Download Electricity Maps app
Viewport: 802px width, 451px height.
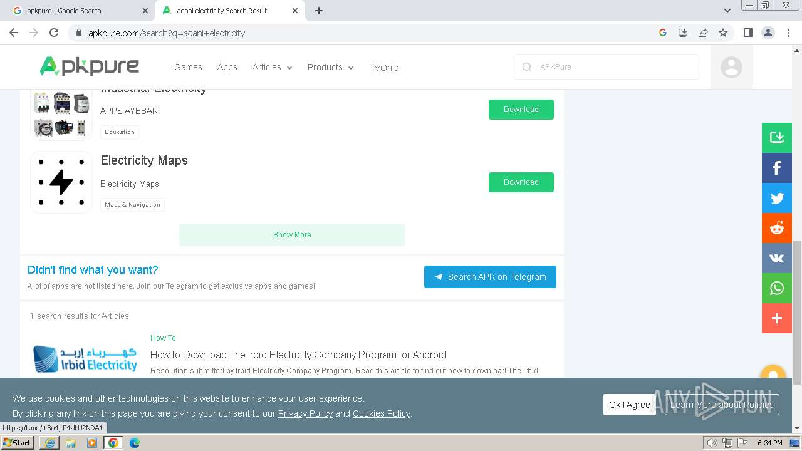(x=521, y=182)
